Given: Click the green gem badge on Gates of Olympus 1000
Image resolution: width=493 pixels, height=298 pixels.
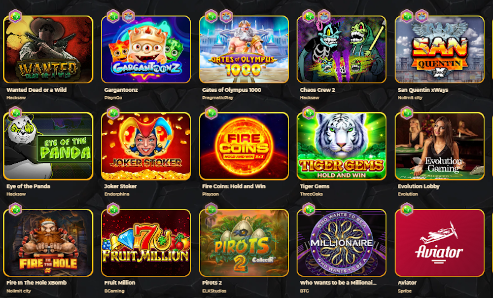Looking at the screenshot, I should [211, 16].
